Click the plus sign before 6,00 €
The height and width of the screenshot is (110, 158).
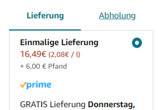pyautogui.click(x=22, y=66)
